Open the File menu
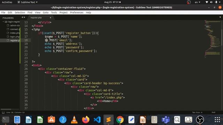Image resolution: width=223 pixels, height=125 pixels. pos(3,12)
